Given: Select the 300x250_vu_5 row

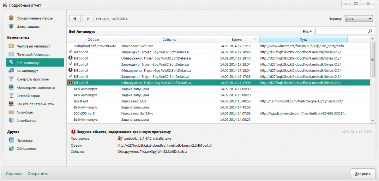Looking at the screenshot, I should pyautogui.click(x=218, y=114).
